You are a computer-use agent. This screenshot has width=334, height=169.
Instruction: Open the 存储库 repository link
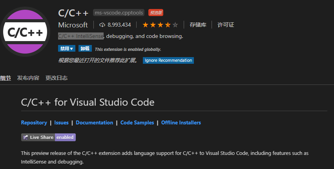[198, 25]
